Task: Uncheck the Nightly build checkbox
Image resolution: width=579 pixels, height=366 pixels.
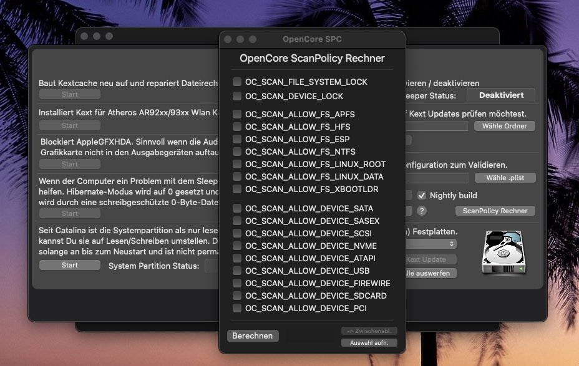Action: [421, 195]
